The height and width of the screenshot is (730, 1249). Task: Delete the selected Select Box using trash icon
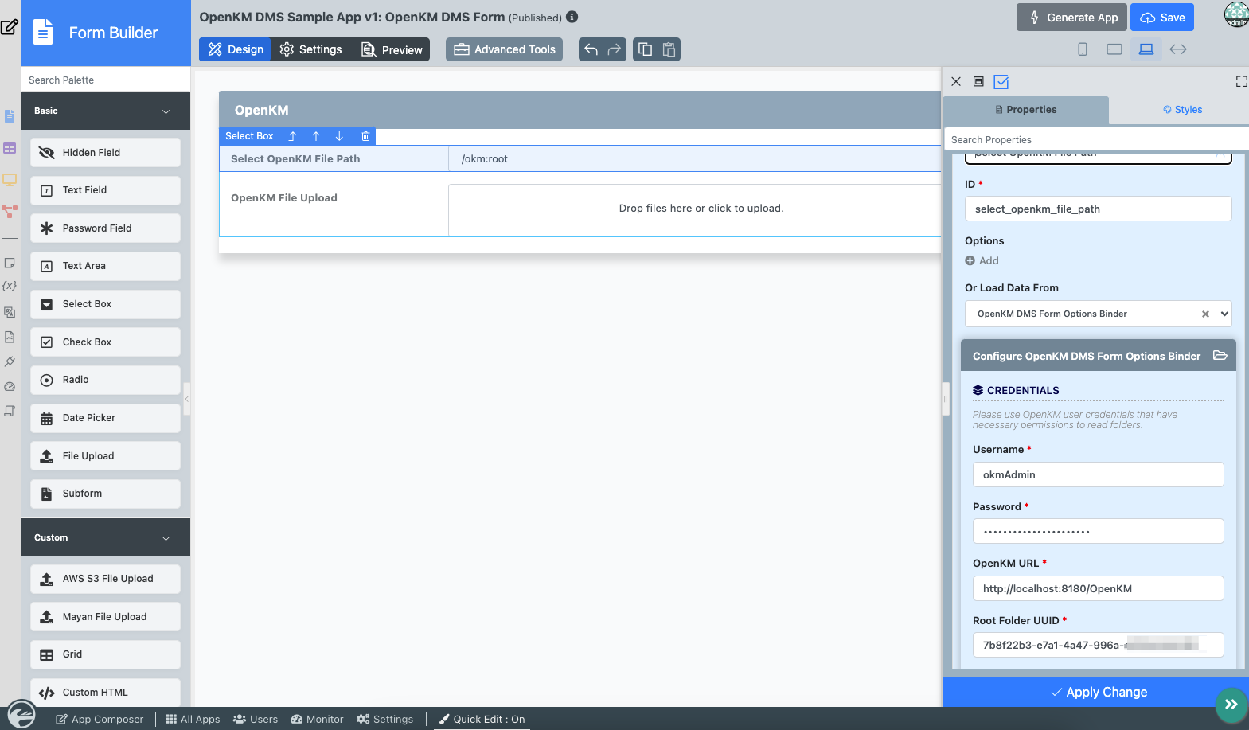(x=365, y=136)
